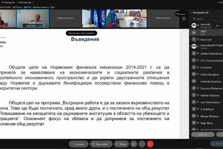Select participant name K. Indzhova

coord(207,109)
